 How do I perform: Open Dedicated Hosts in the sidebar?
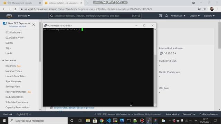click(x=15, y=97)
